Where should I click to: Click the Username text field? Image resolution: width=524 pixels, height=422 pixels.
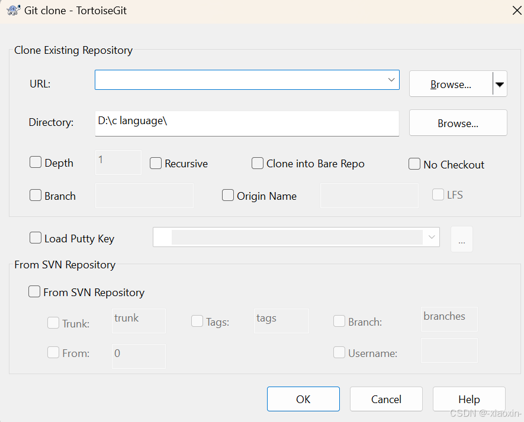point(449,350)
